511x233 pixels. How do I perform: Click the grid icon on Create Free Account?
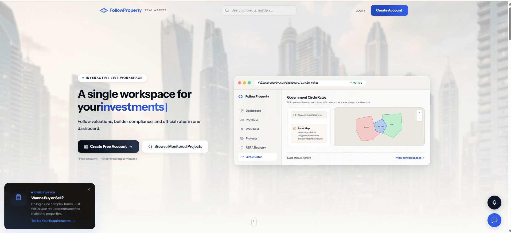point(86,147)
